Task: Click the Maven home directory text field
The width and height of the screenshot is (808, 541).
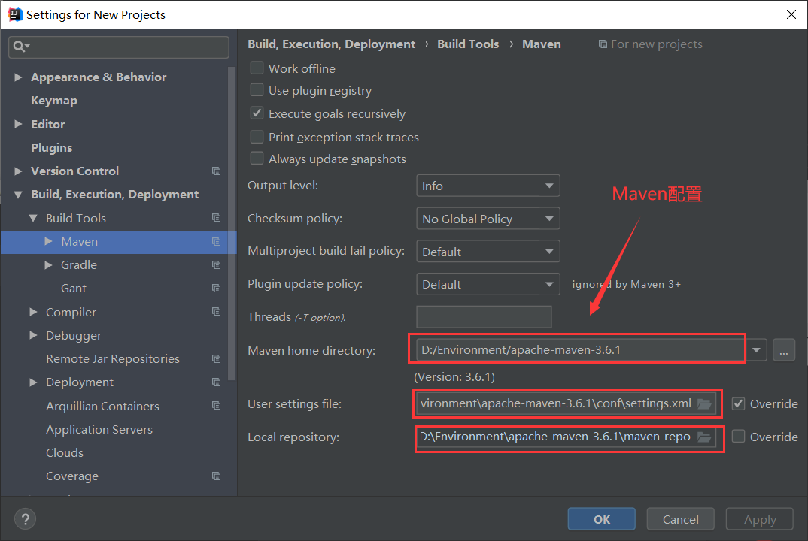Action: tap(582, 350)
